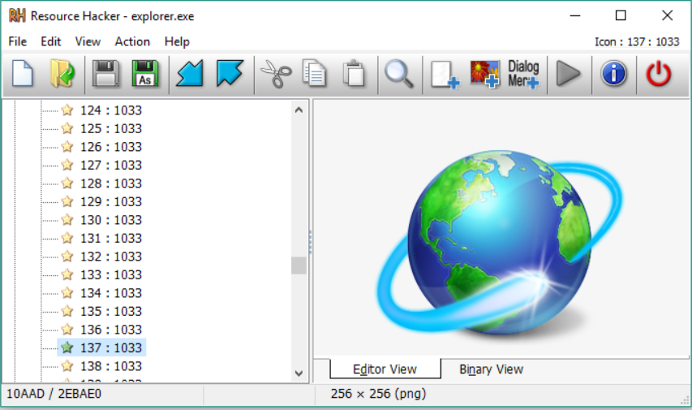Click the green star next to 137
692x410 pixels.
(x=67, y=347)
